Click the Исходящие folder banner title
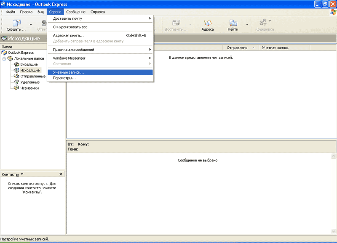This screenshot has width=337, height=243. pyautogui.click(x=24, y=38)
